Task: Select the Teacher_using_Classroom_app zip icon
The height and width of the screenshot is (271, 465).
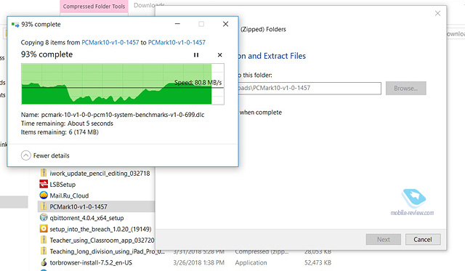Action: [x=44, y=240]
